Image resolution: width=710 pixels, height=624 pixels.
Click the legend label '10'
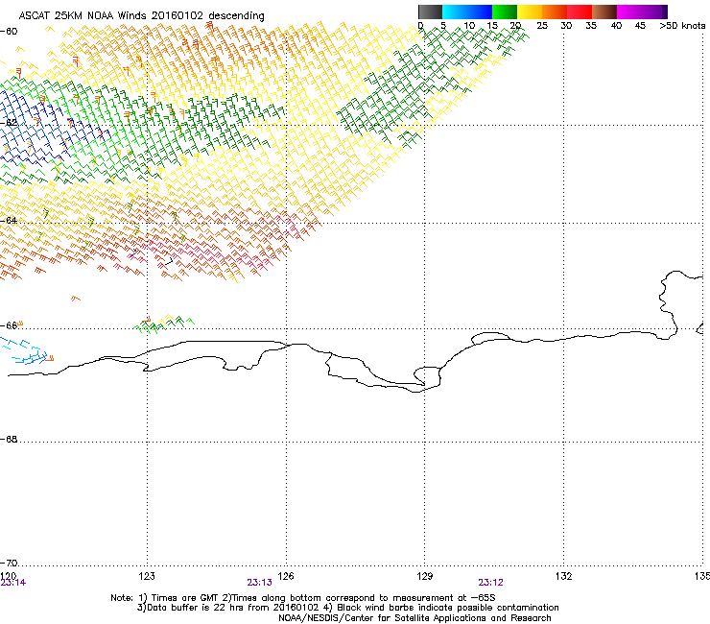469,26
